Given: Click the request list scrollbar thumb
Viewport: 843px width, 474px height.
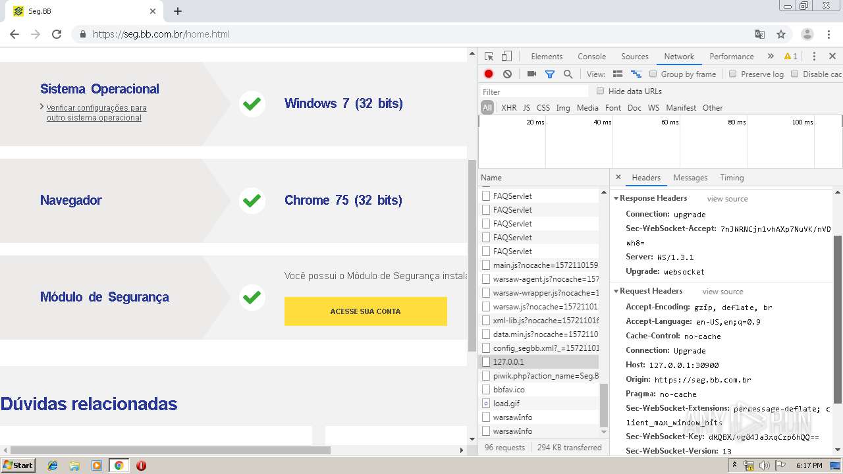Looking at the screenshot, I should click(x=603, y=406).
